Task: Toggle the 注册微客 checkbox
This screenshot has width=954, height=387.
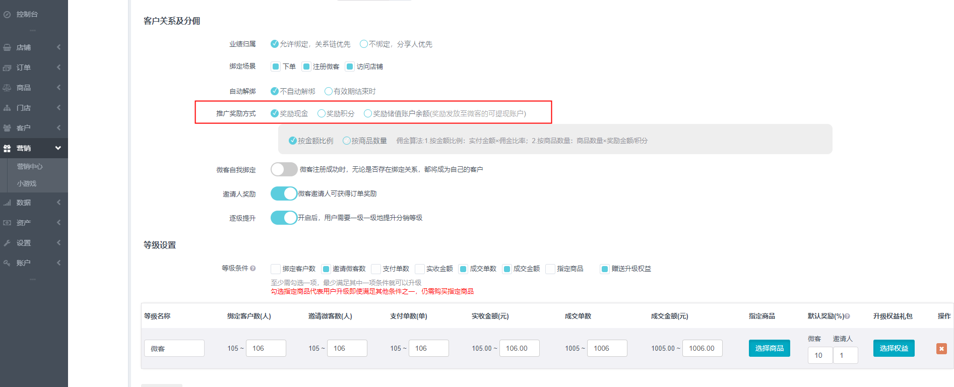Action: pos(306,67)
